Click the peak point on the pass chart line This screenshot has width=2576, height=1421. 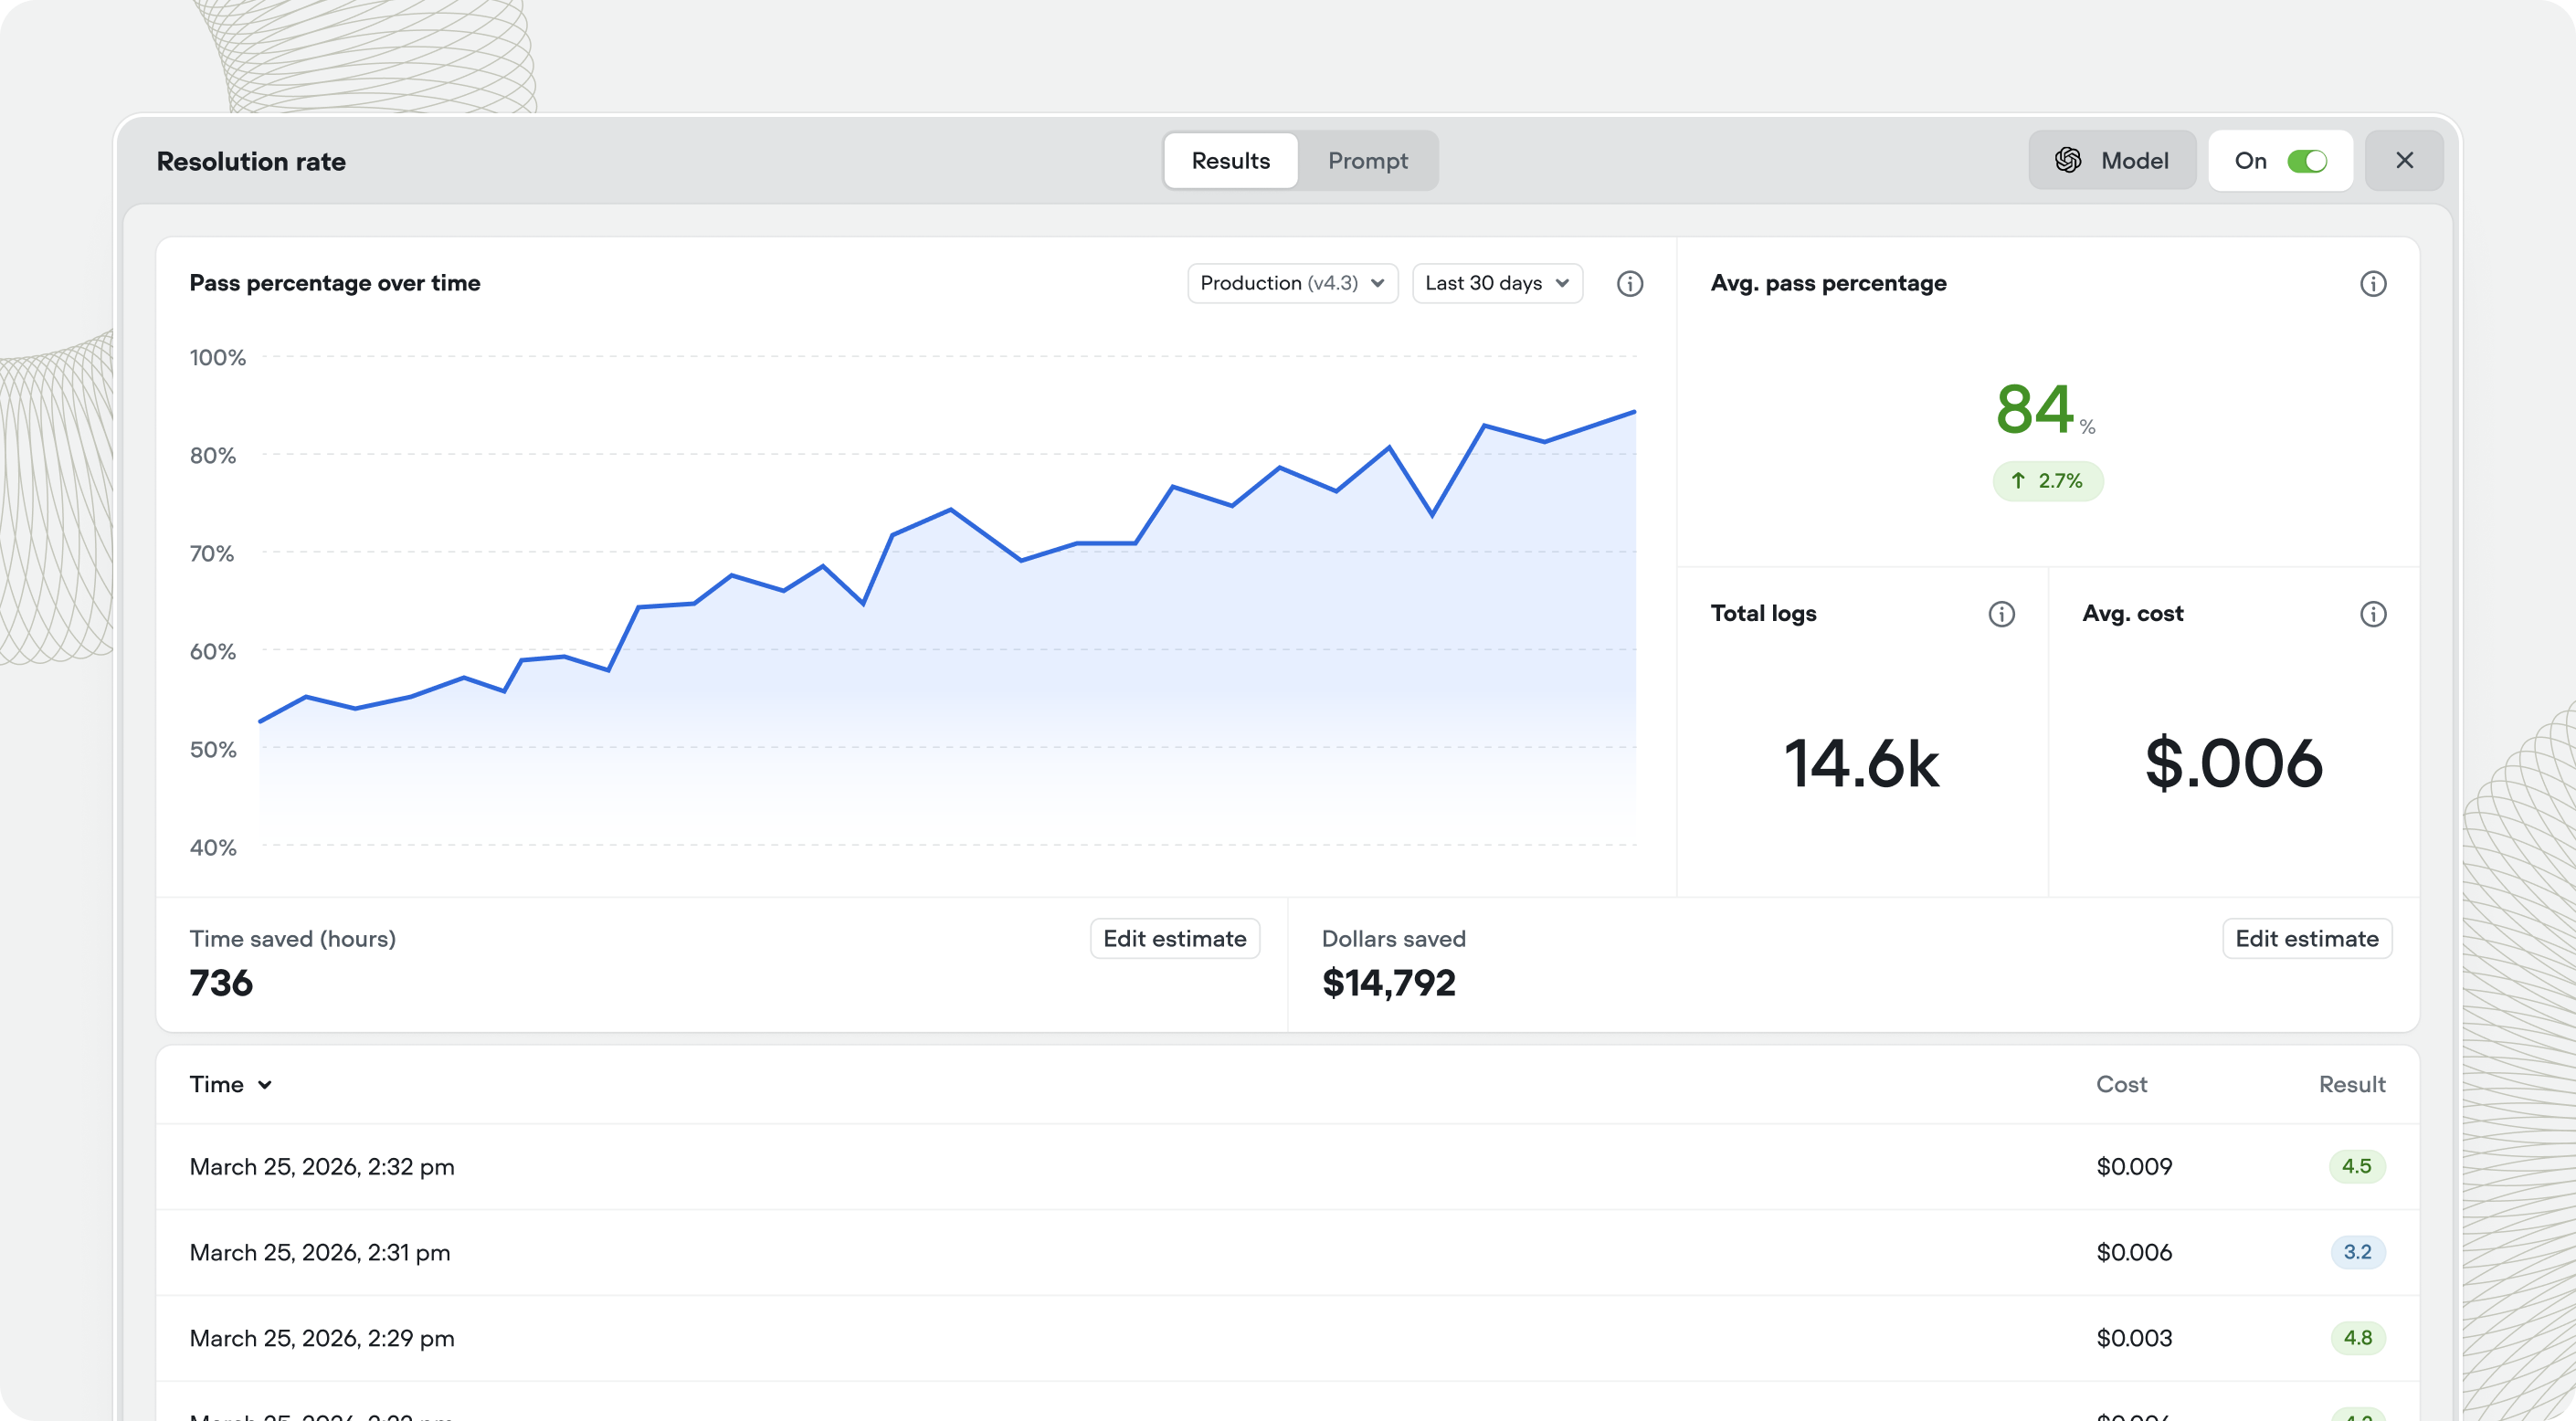tap(1633, 412)
